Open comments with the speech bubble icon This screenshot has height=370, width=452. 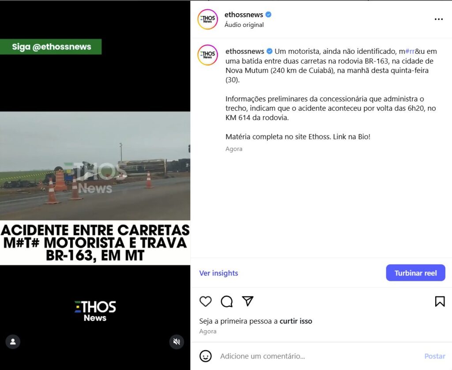pos(226,302)
